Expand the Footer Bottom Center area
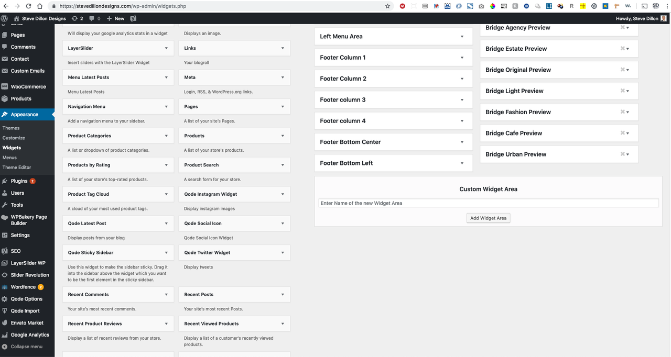Image resolution: width=671 pixels, height=357 pixels. tap(462, 142)
